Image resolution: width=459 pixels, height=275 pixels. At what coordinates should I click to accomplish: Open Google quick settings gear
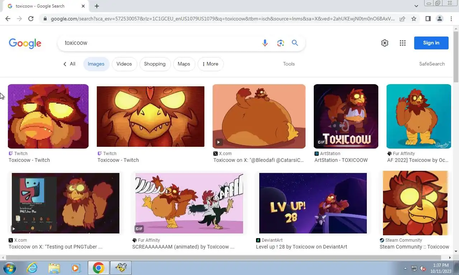click(x=385, y=43)
